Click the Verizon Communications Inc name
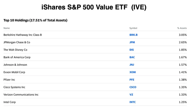 [x=21, y=95]
